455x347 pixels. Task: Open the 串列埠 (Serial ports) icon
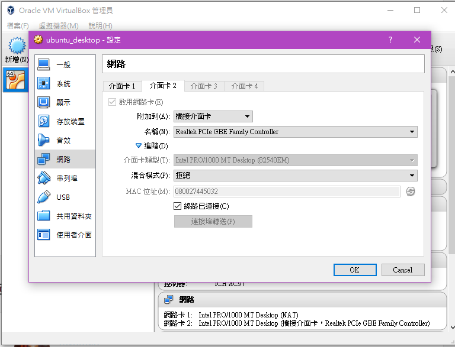43,178
